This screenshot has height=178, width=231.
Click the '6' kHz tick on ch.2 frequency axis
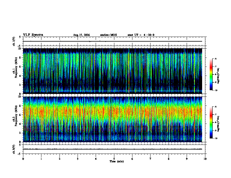tap(20, 115)
